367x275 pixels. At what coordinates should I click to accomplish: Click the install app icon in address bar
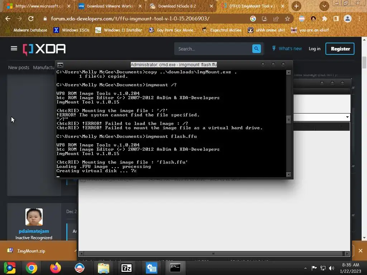[264, 19]
